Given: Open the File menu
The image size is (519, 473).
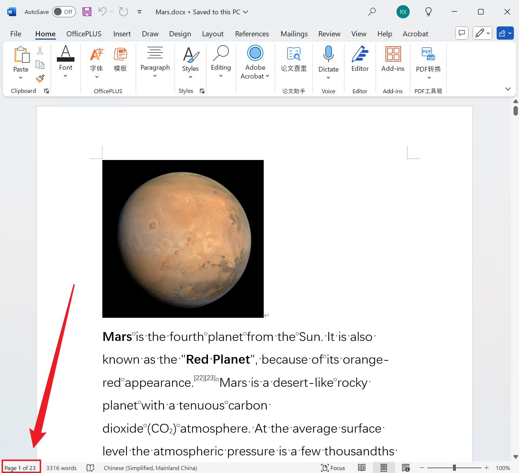Looking at the screenshot, I should click(16, 34).
